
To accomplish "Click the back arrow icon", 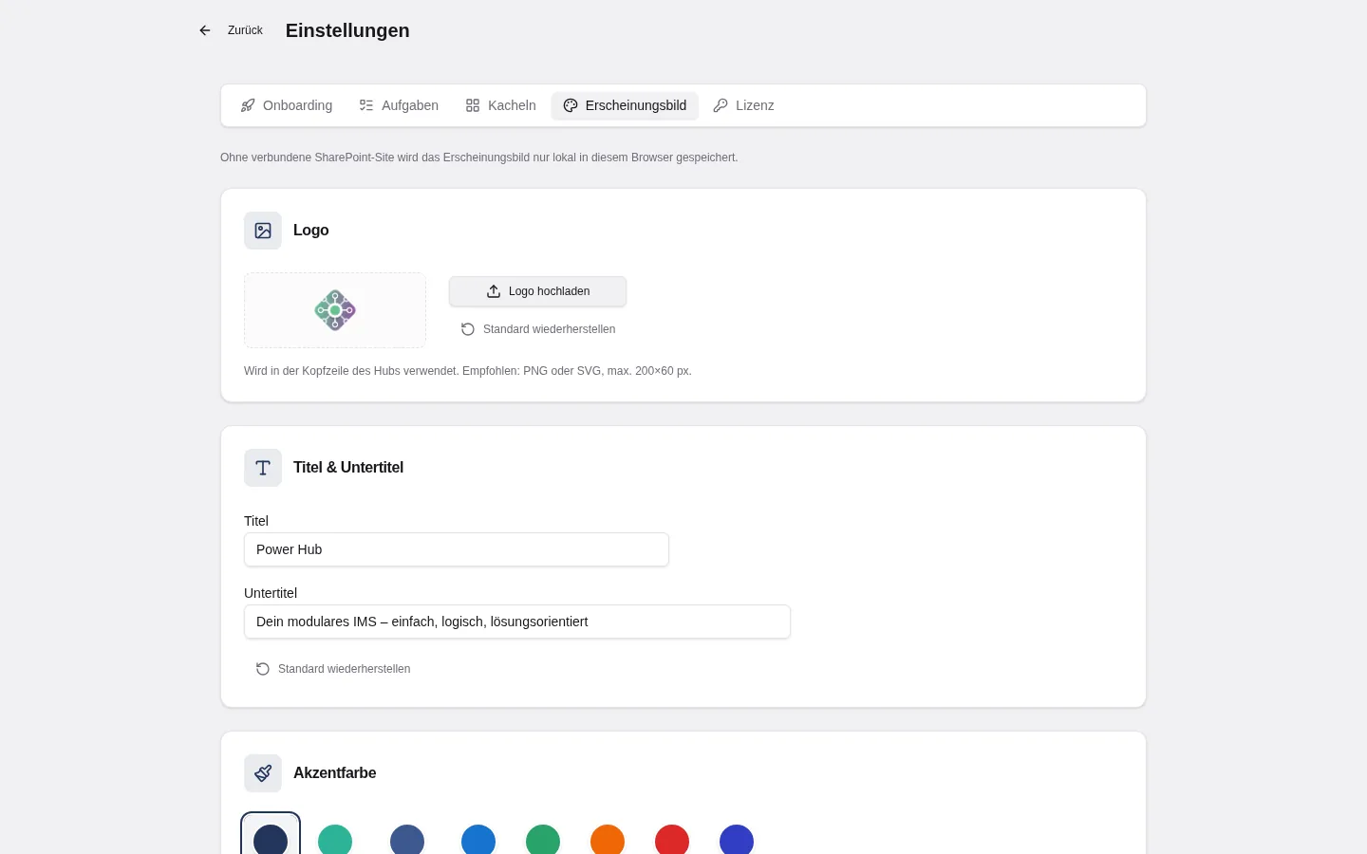I will (205, 30).
